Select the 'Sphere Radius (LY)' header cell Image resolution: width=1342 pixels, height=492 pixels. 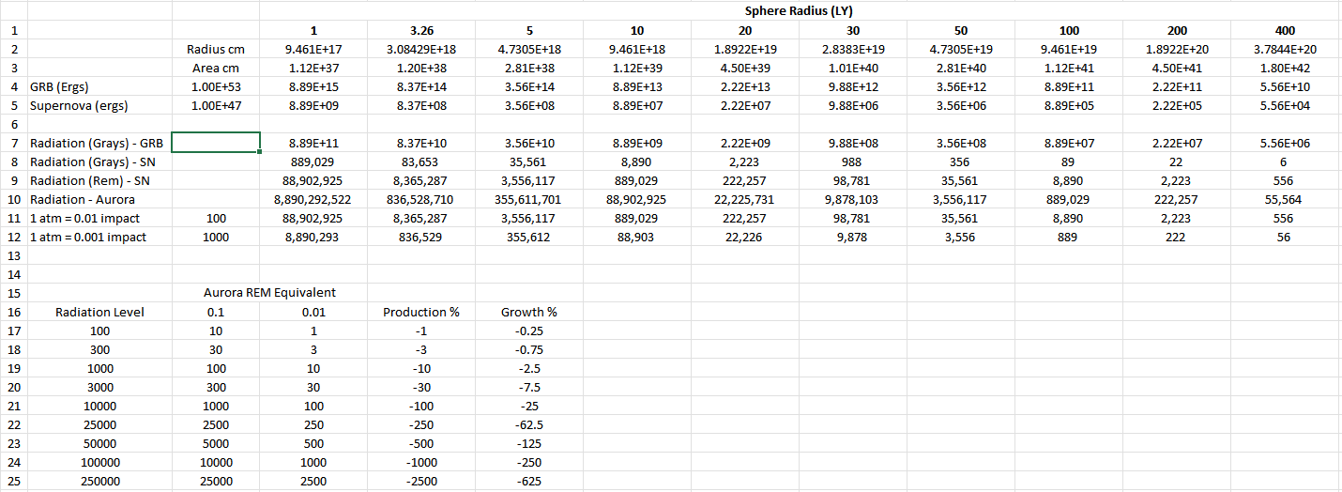pos(801,11)
